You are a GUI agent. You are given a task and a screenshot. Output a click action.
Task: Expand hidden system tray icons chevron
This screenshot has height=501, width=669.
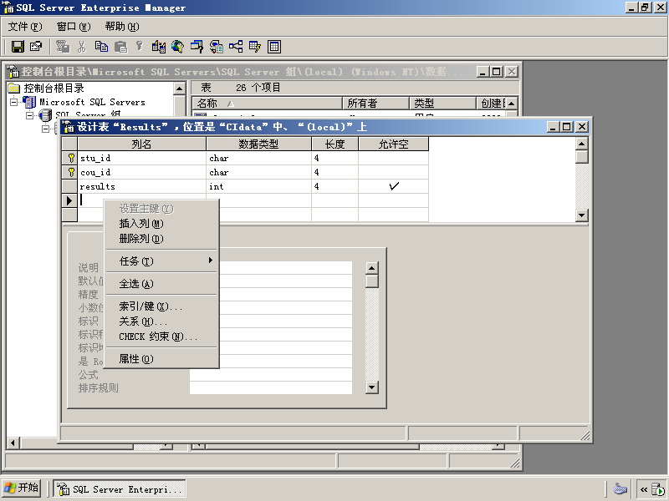pos(643,489)
